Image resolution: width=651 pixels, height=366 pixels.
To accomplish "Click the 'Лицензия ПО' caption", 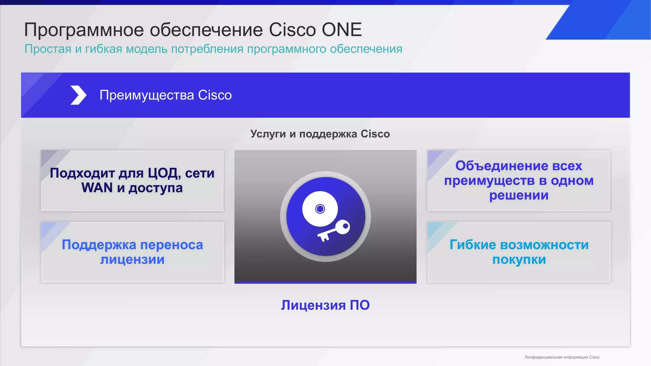I will click(x=325, y=305).
